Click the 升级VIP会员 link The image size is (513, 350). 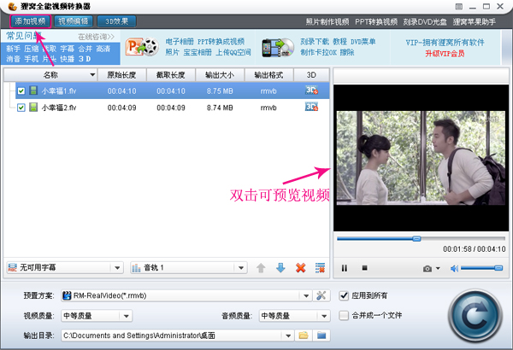pos(445,53)
